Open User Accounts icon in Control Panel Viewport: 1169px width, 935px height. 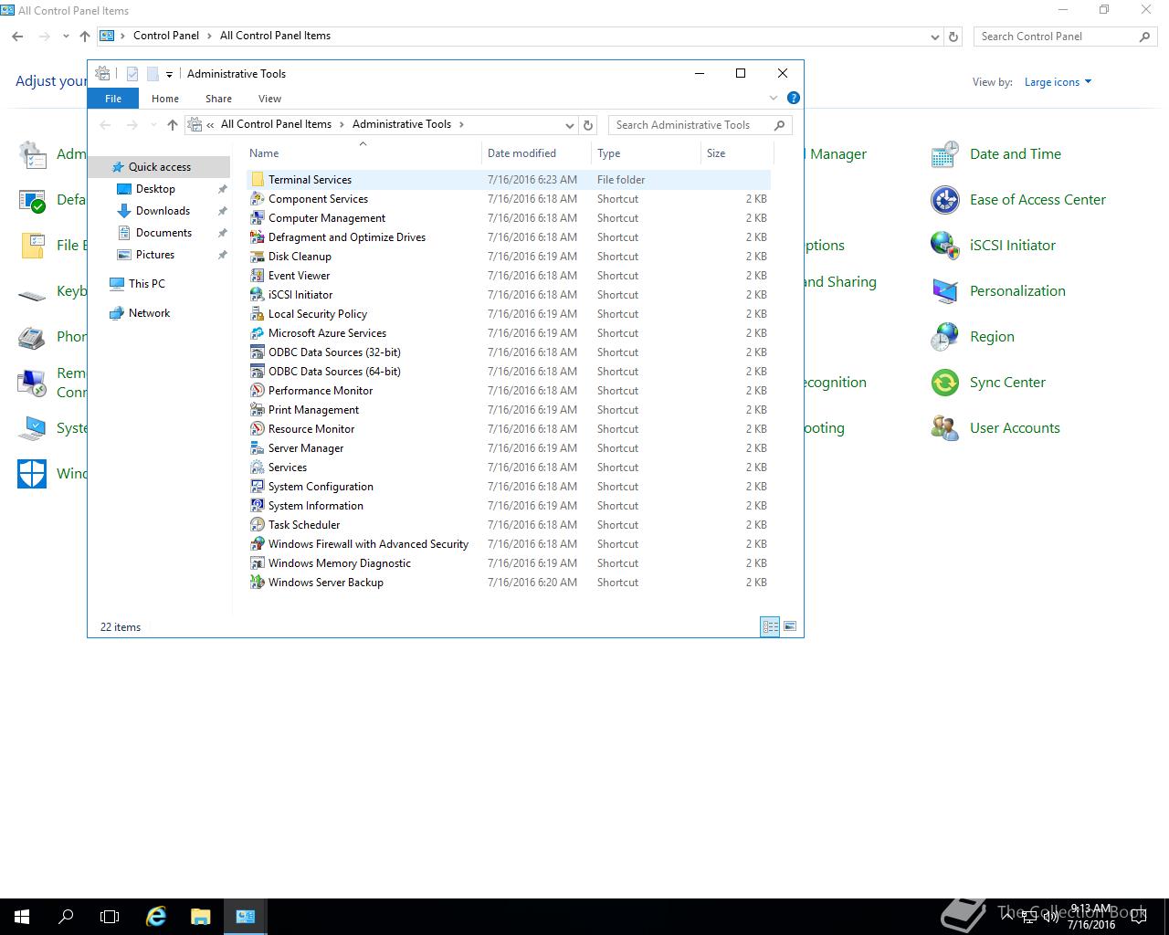click(x=945, y=428)
